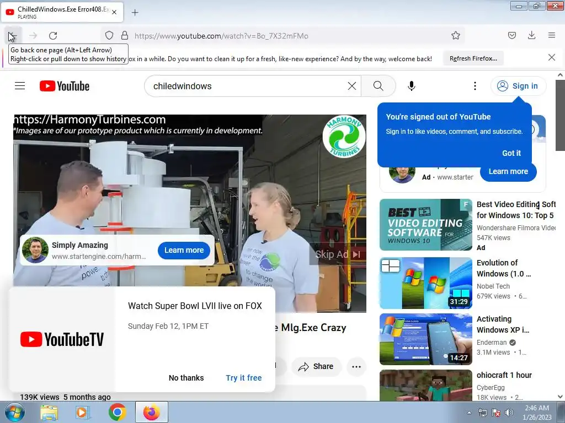Open Wondershare Filmora Video channel
565x423 pixels.
pyautogui.click(x=516, y=227)
